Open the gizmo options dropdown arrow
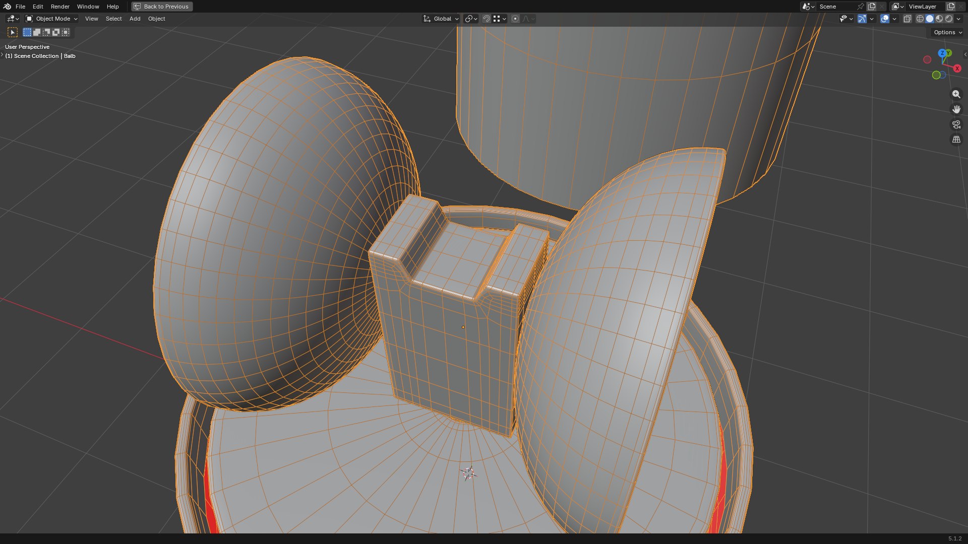The height and width of the screenshot is (544, 968). coord(872,19)
